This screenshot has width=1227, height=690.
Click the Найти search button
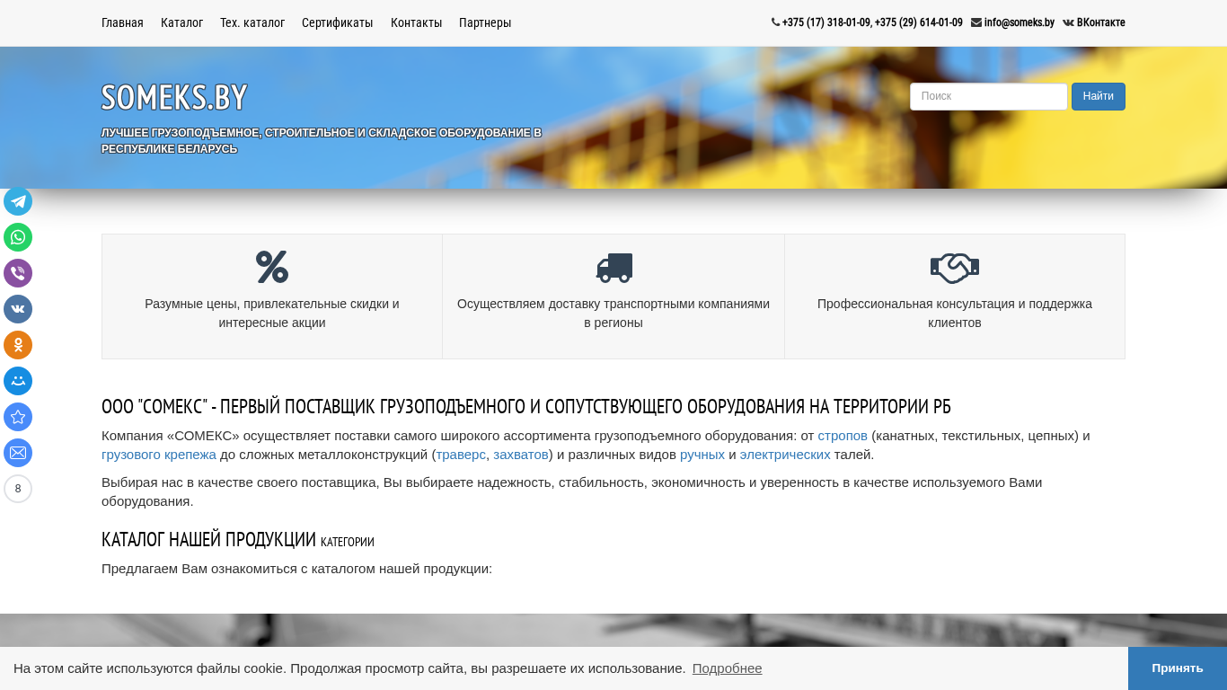click(x=1099, y=96)
